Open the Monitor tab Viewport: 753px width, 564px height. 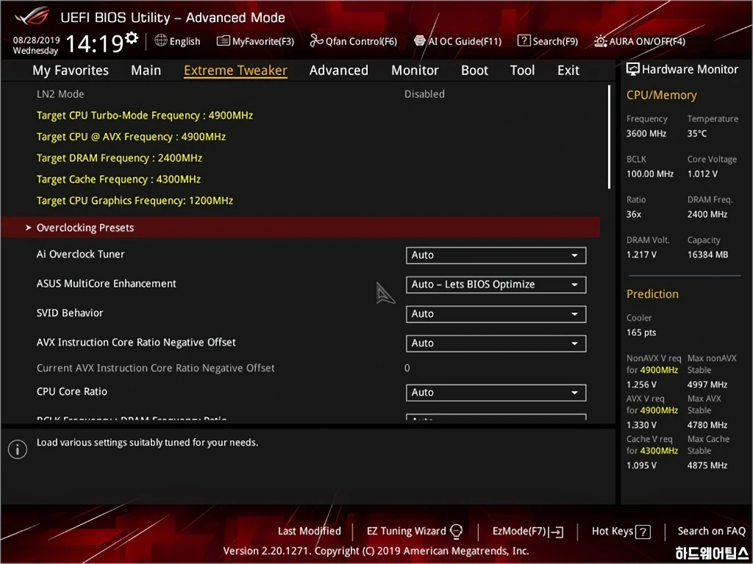point(415,70)
